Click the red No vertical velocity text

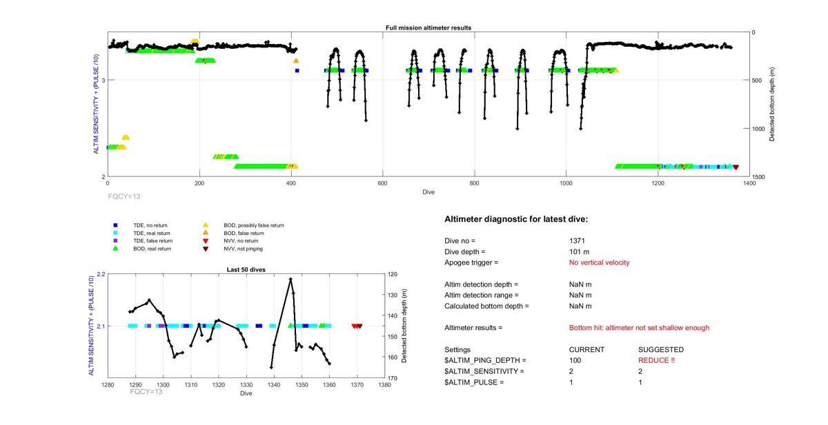click(599, 263)
